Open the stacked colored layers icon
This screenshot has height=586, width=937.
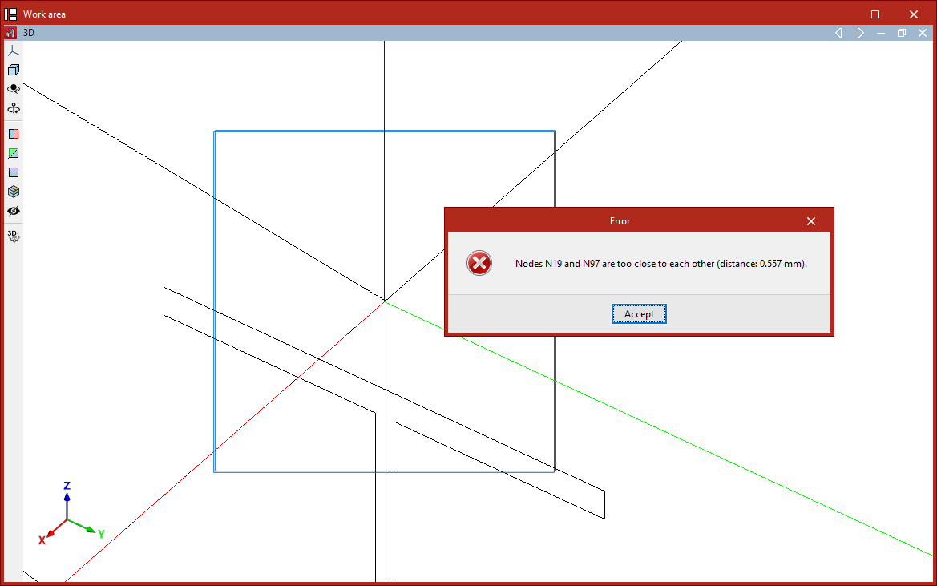pos(13,191)
